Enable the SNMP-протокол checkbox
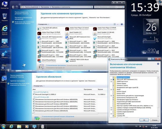This screenshot has height=129, width=162. point(113,81)
